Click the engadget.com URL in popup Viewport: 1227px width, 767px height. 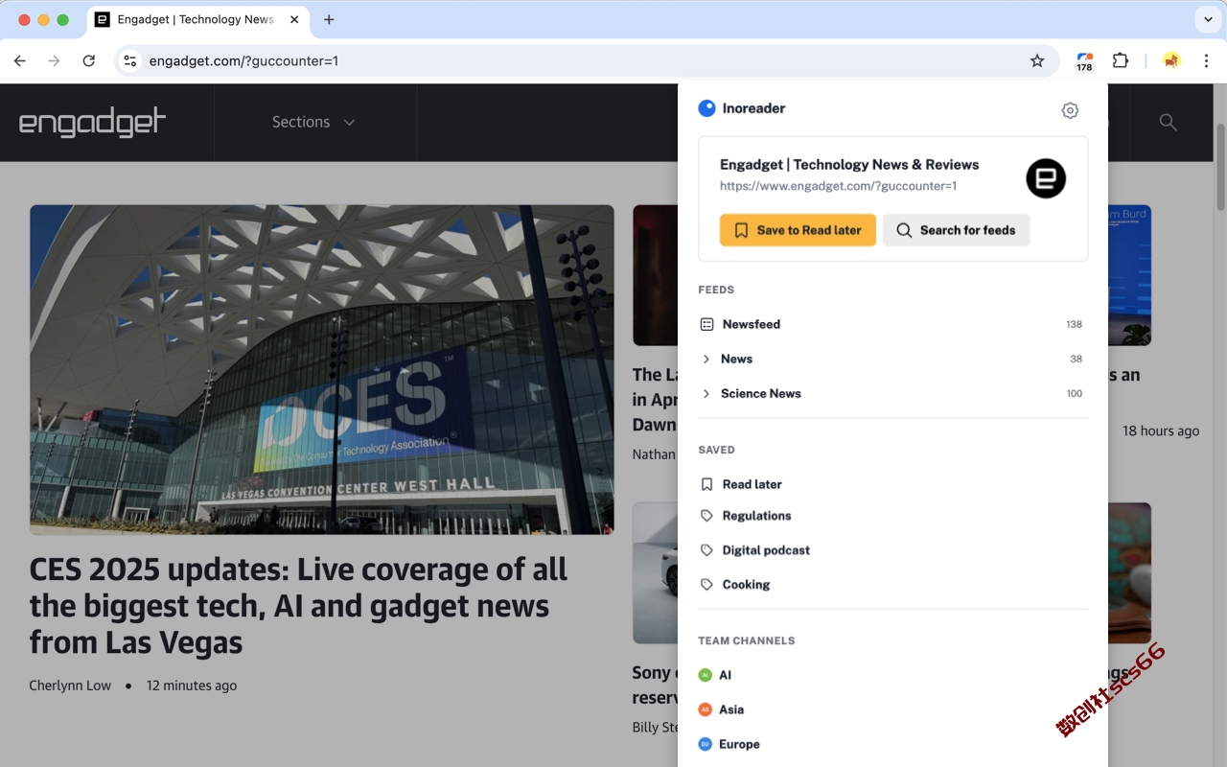click(838, 186)
